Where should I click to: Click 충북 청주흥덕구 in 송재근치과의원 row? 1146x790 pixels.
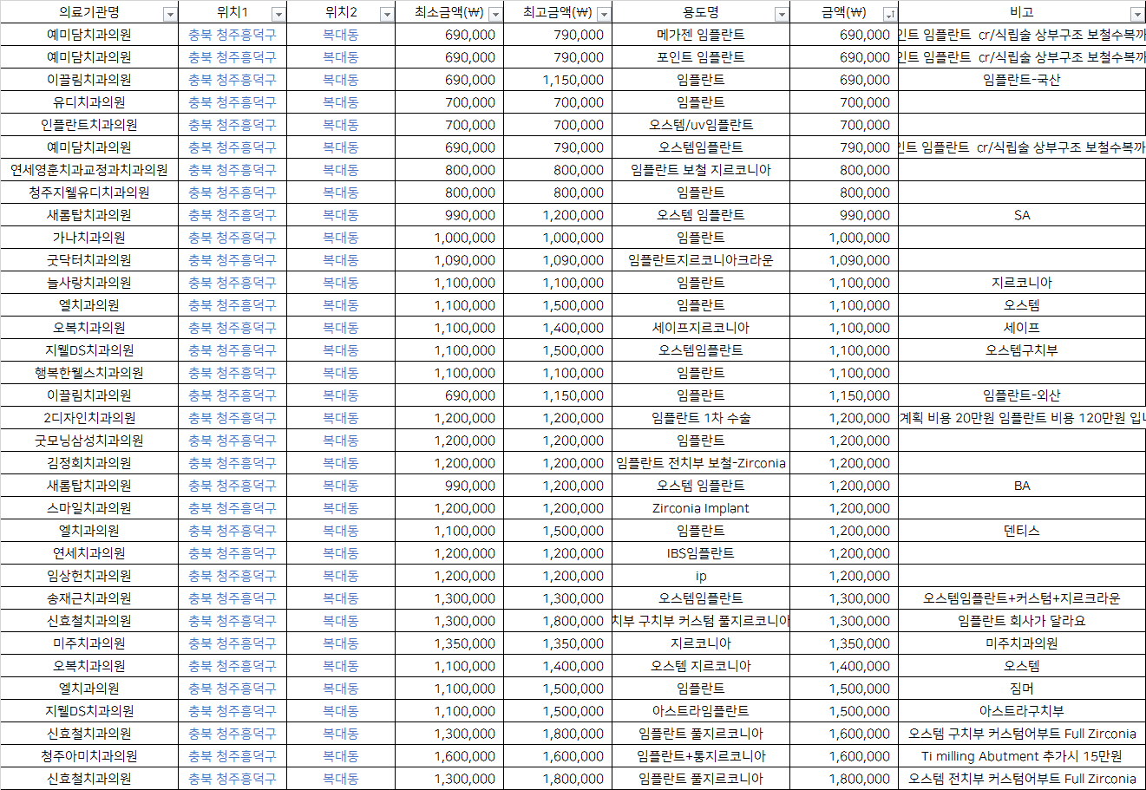tap(232, 598)
